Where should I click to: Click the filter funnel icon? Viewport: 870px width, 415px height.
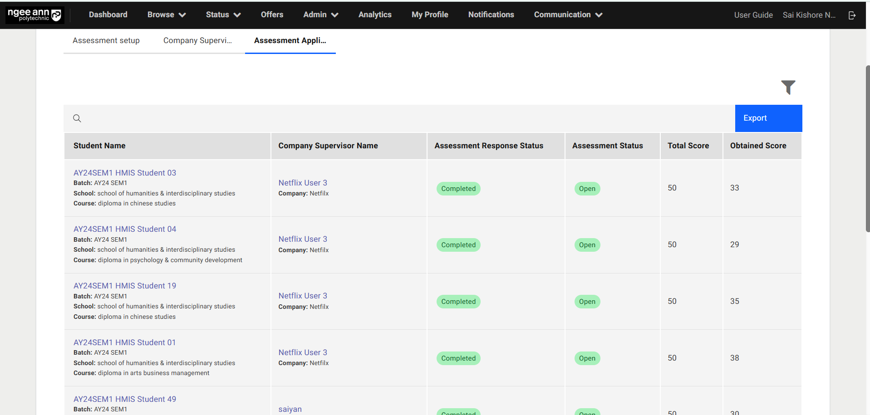(788, 87)
